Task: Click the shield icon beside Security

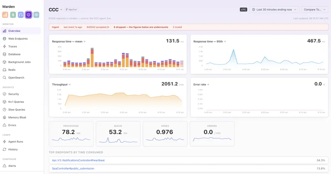Action: pos(4,94)
